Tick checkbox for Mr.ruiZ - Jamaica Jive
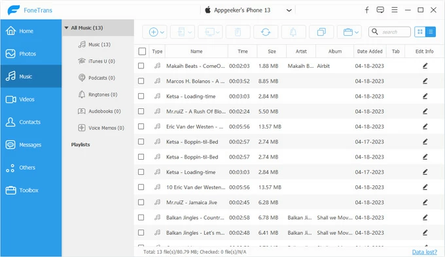Image resolution: width=445 pixels, height=257 pixels. (141, 202)
